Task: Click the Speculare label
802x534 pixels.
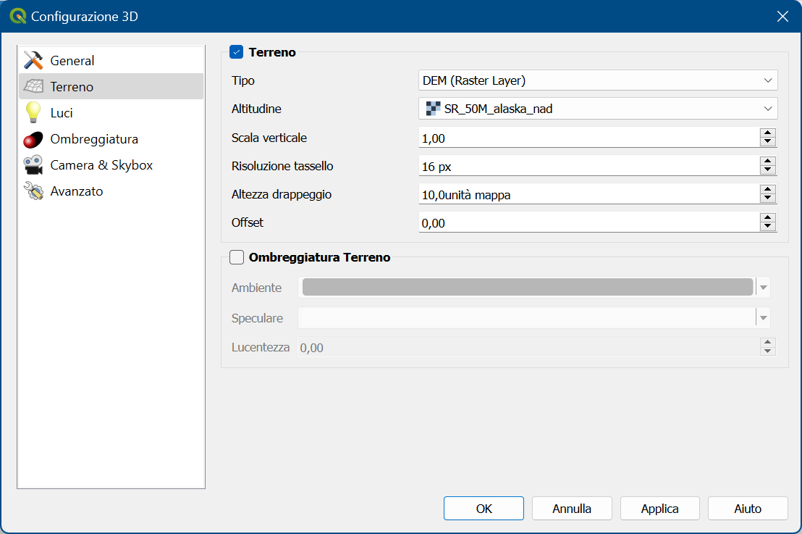Action: (x=257, y=318)
